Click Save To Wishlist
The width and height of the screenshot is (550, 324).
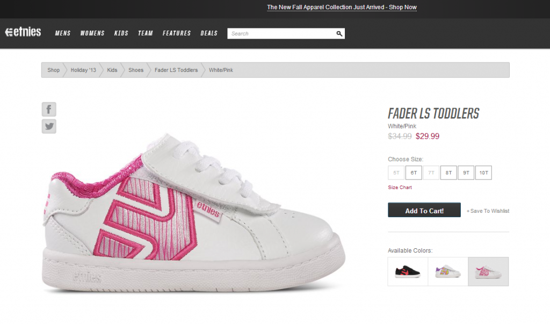click(488, 211)
